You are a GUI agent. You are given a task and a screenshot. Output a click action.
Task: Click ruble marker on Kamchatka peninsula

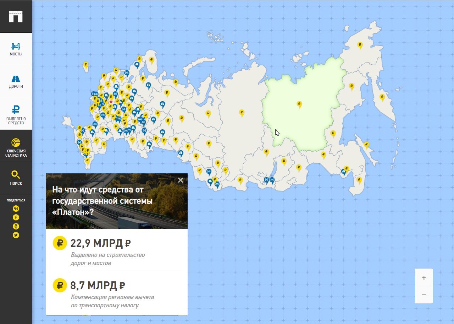click(x=382, y=96)
